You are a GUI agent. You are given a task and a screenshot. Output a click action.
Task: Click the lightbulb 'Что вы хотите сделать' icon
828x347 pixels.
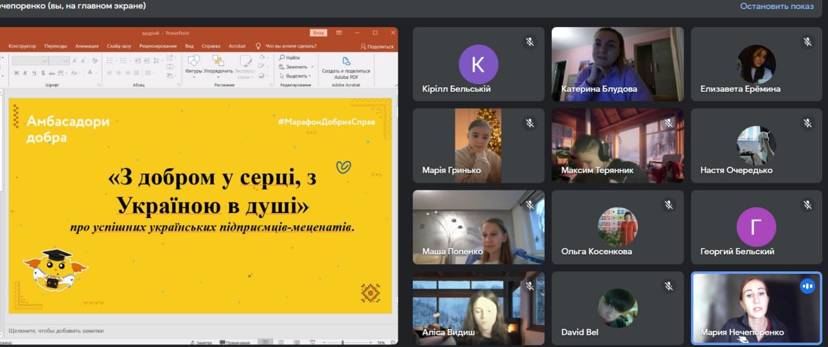259,46
